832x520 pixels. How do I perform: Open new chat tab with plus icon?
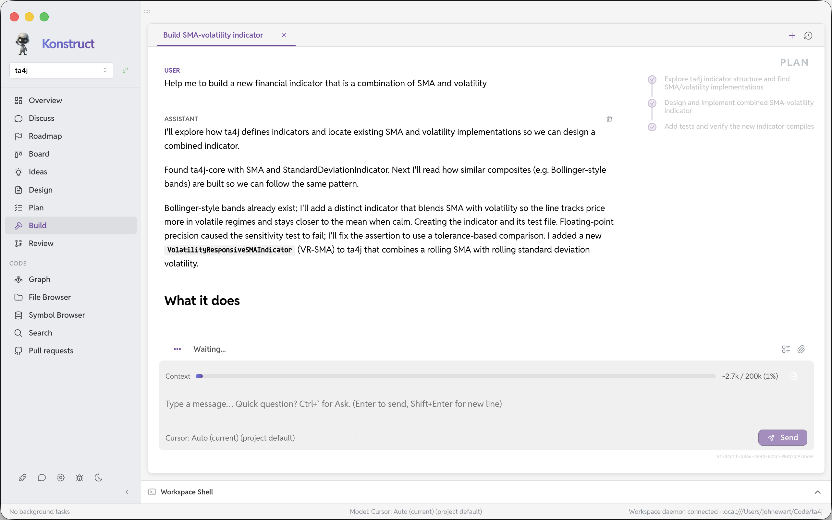(x=792, y=36)
